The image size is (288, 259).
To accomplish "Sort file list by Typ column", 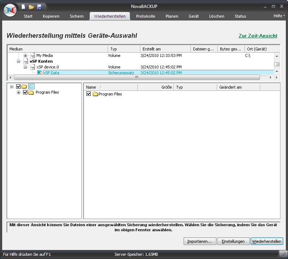I will click(195, 87).
